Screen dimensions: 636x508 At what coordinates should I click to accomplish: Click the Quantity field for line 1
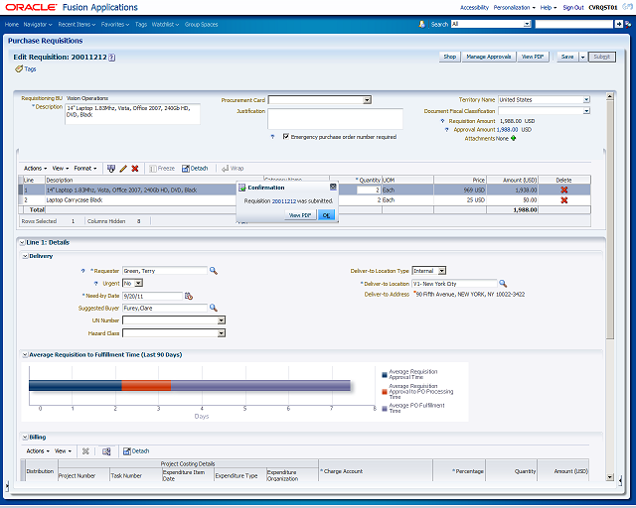pyautogui.click(x=369, y=190)
